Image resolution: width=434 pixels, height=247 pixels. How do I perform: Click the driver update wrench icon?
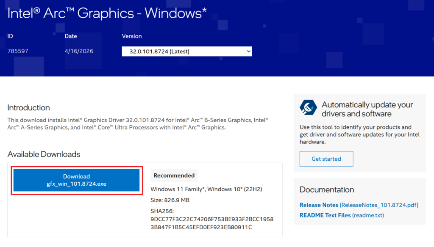(308, 108)
